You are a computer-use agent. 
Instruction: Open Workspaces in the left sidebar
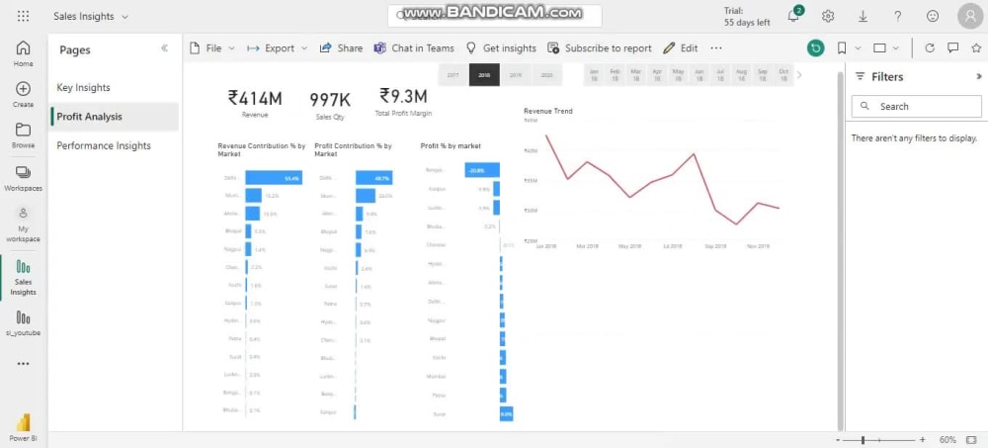click(24, 179)
